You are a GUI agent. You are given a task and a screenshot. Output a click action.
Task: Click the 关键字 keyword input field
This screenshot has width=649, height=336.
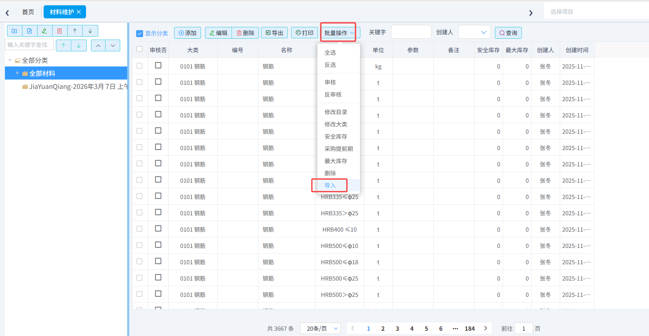[x=411, y=32]
